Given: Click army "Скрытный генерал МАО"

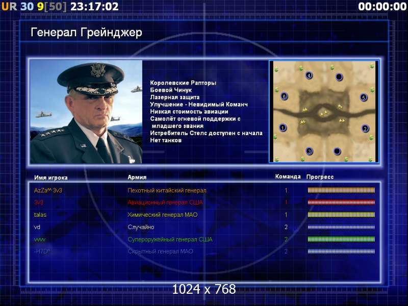Looking at the screenshot, I should pos(160,251).
